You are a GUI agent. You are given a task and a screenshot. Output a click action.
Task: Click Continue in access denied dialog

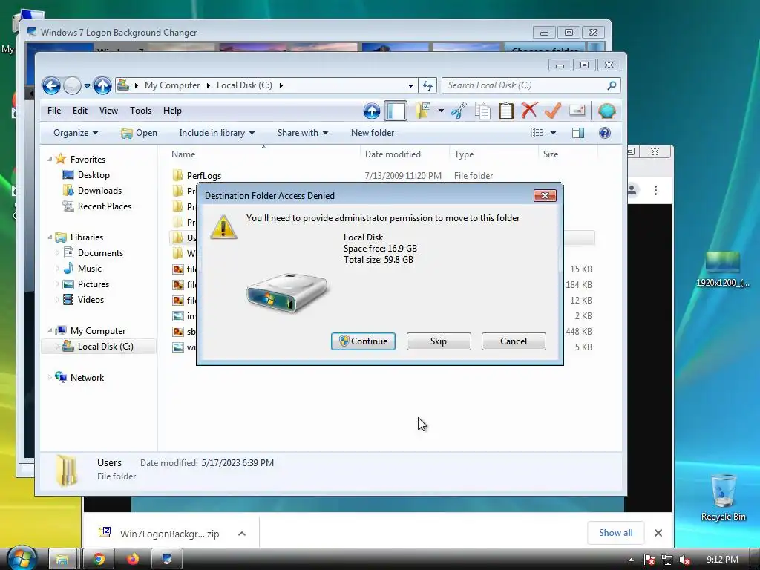(363, 341)
